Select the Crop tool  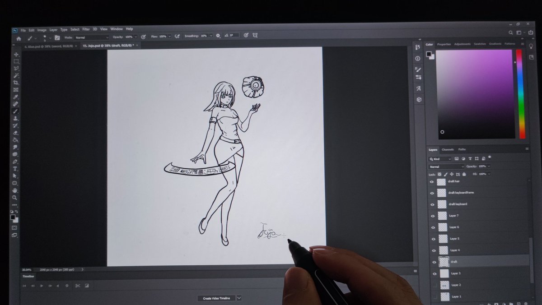tap(16, 82)
